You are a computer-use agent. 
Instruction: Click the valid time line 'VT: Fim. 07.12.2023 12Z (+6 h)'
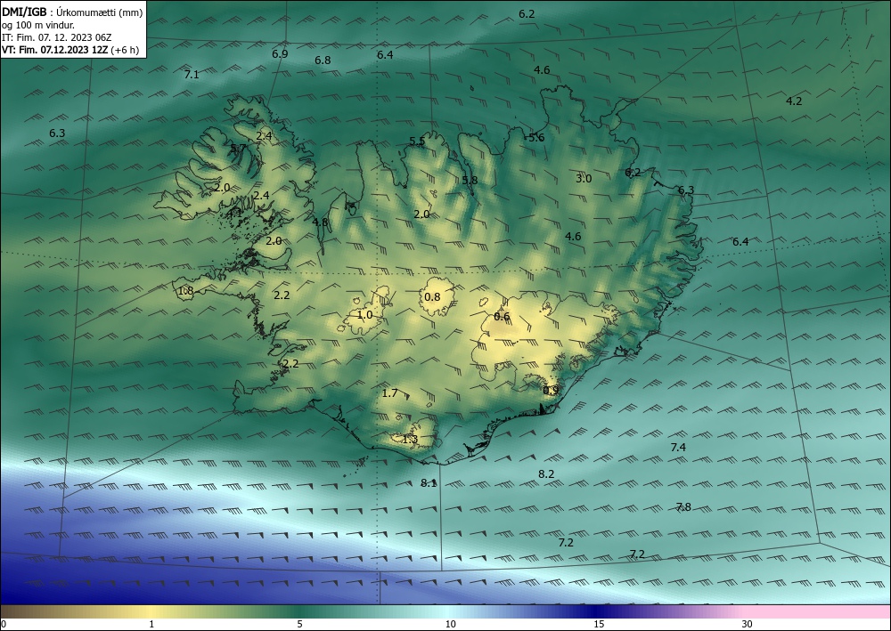pyautogui.click(x=70, y=50)
